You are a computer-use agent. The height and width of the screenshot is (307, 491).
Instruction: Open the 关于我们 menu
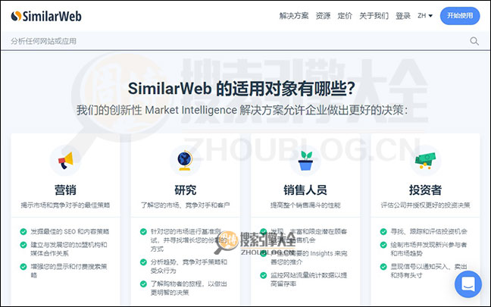(374, 16)
